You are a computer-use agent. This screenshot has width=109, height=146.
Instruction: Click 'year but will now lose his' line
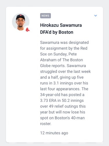coord(62,112)
